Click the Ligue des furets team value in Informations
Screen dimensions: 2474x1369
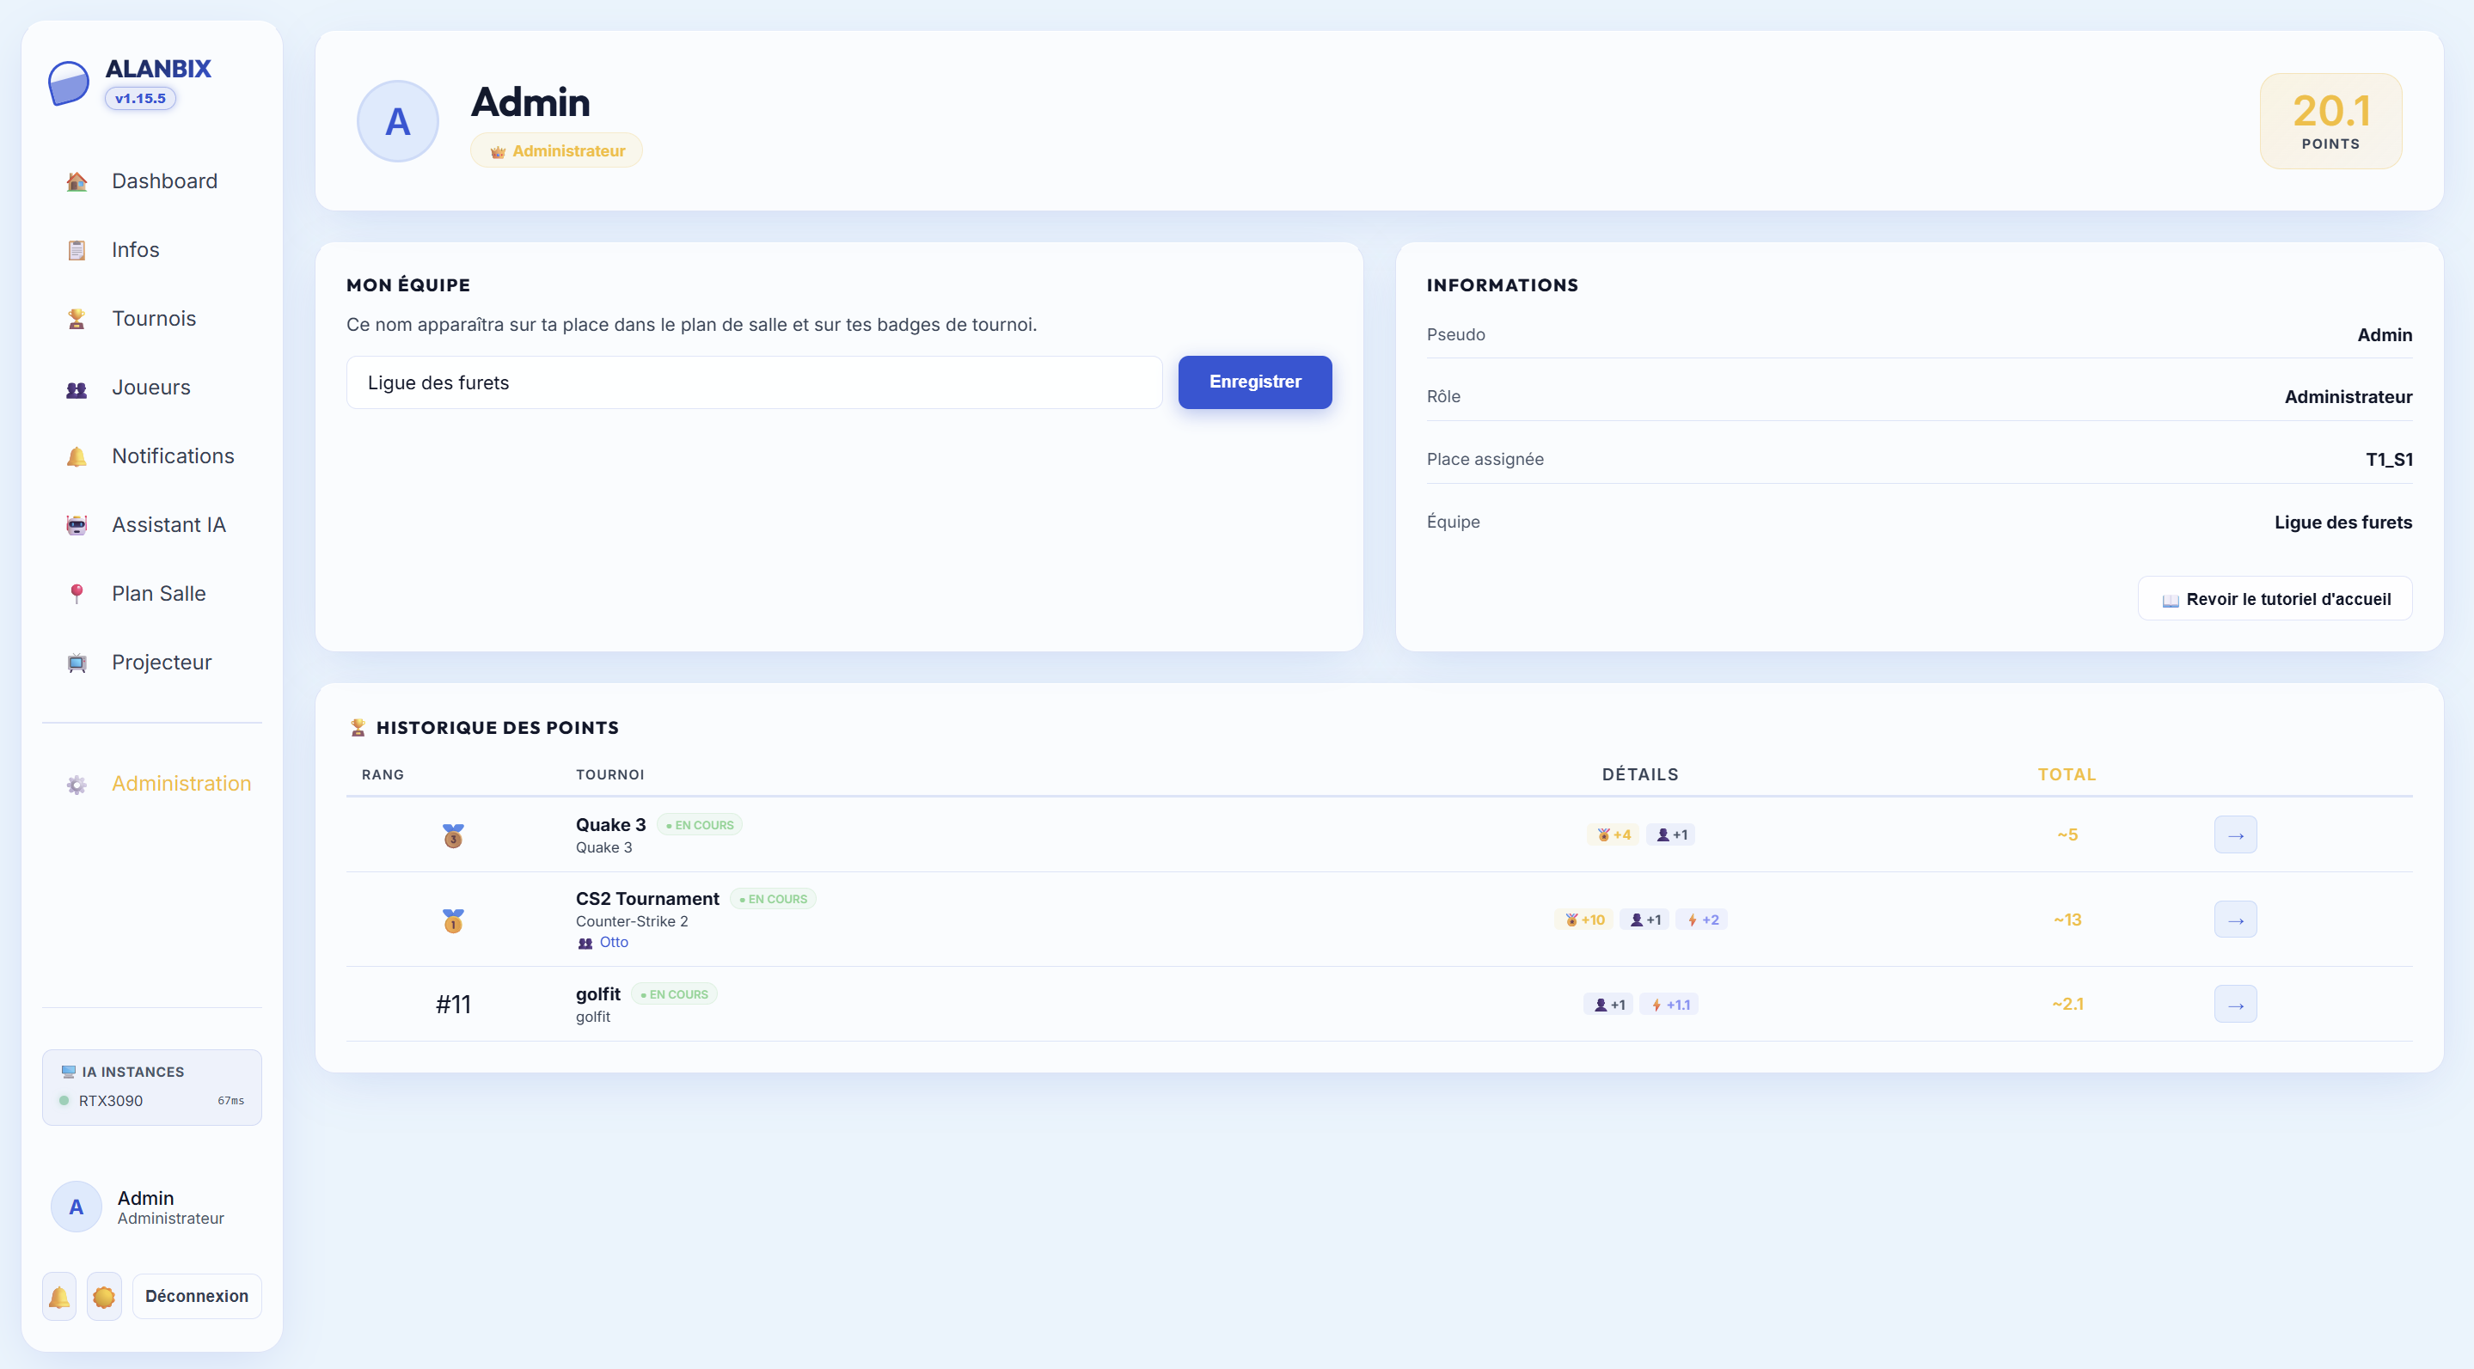[2343, 523]
